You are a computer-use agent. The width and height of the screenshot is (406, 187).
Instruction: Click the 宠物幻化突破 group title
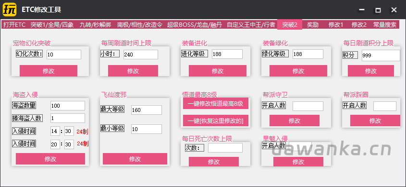tap(32, 43)
